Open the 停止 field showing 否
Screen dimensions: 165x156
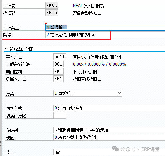tap(109, 152)
